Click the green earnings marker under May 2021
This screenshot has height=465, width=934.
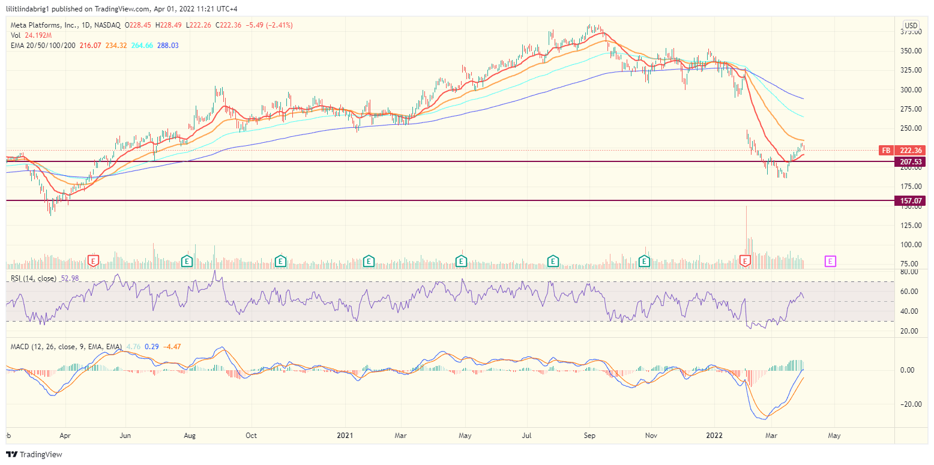(x=460, y=261)
